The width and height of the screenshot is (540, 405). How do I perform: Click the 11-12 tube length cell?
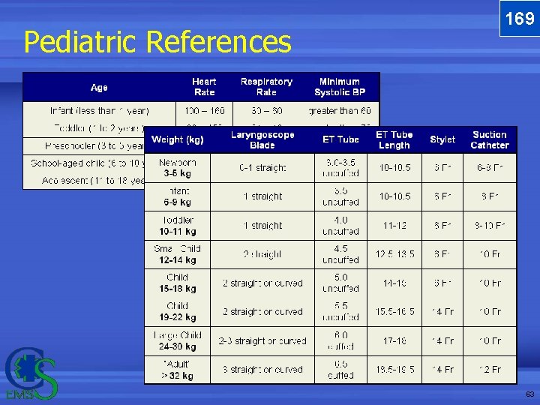394,226
